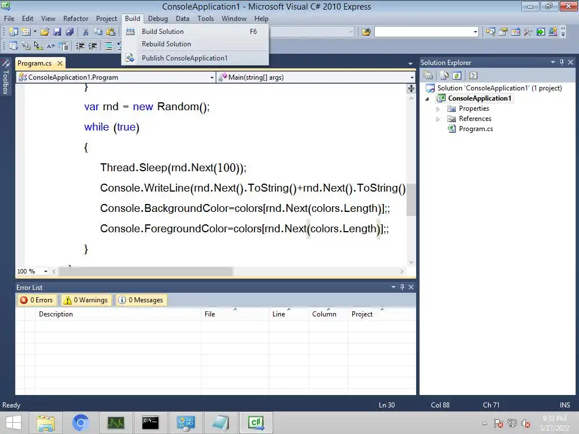This screenshot has height=434, width=579.
Task: Open the toolbar overflow options arrow
Action: pyautogui.click(x=563, y=32)
